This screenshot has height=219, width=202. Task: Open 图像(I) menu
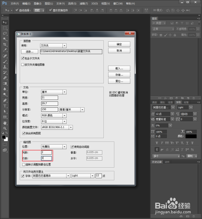[x=38, y=3]
